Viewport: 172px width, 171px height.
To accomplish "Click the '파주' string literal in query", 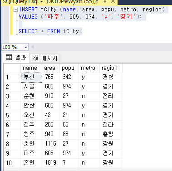I will 54,17.
